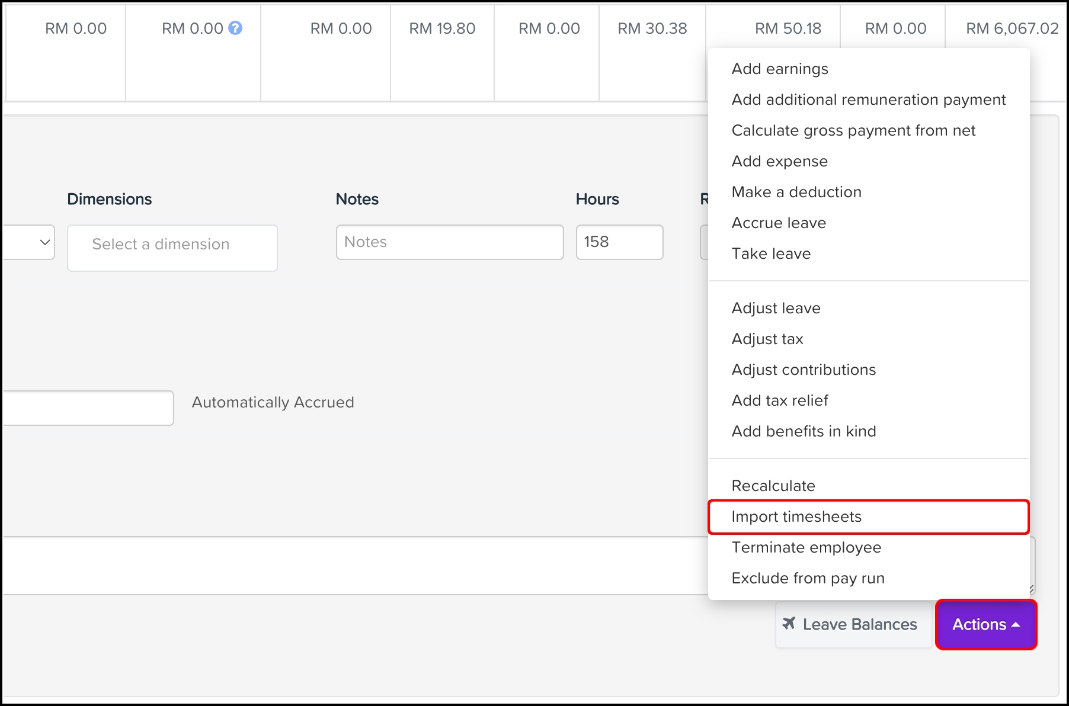
Task: Click Add expense in the menu
Action: [779, 161]
